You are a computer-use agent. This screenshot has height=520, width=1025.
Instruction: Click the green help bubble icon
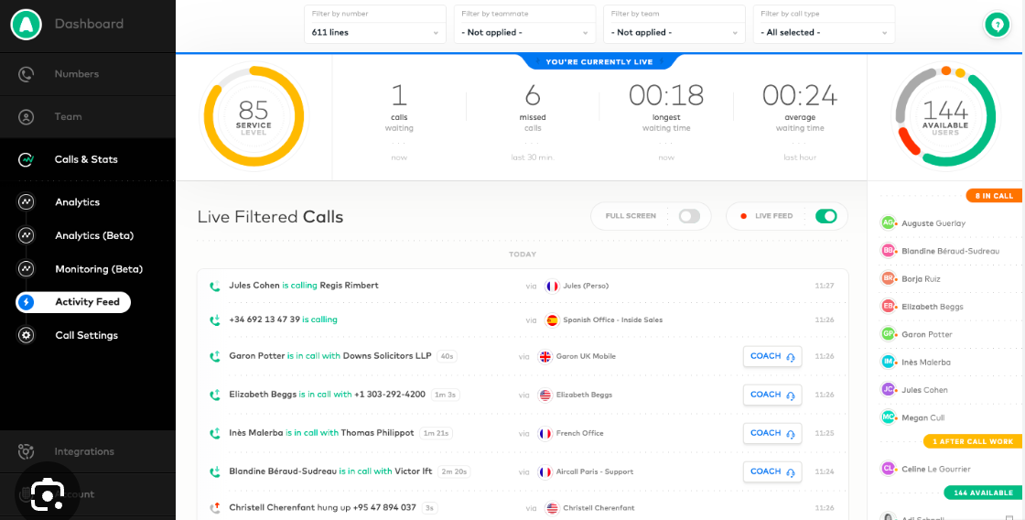pos(997,26)
